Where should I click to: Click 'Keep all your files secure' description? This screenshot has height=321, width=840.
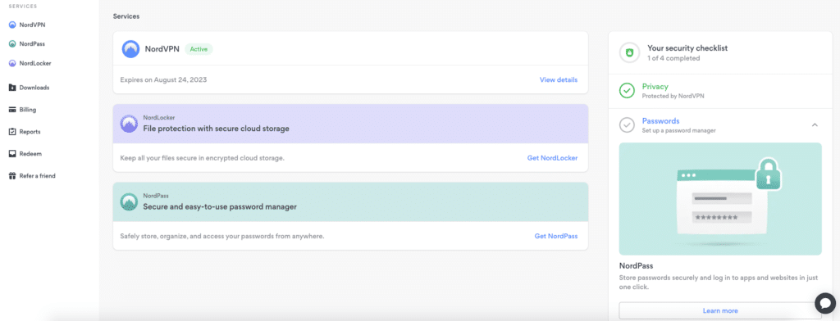coord(202,158)
